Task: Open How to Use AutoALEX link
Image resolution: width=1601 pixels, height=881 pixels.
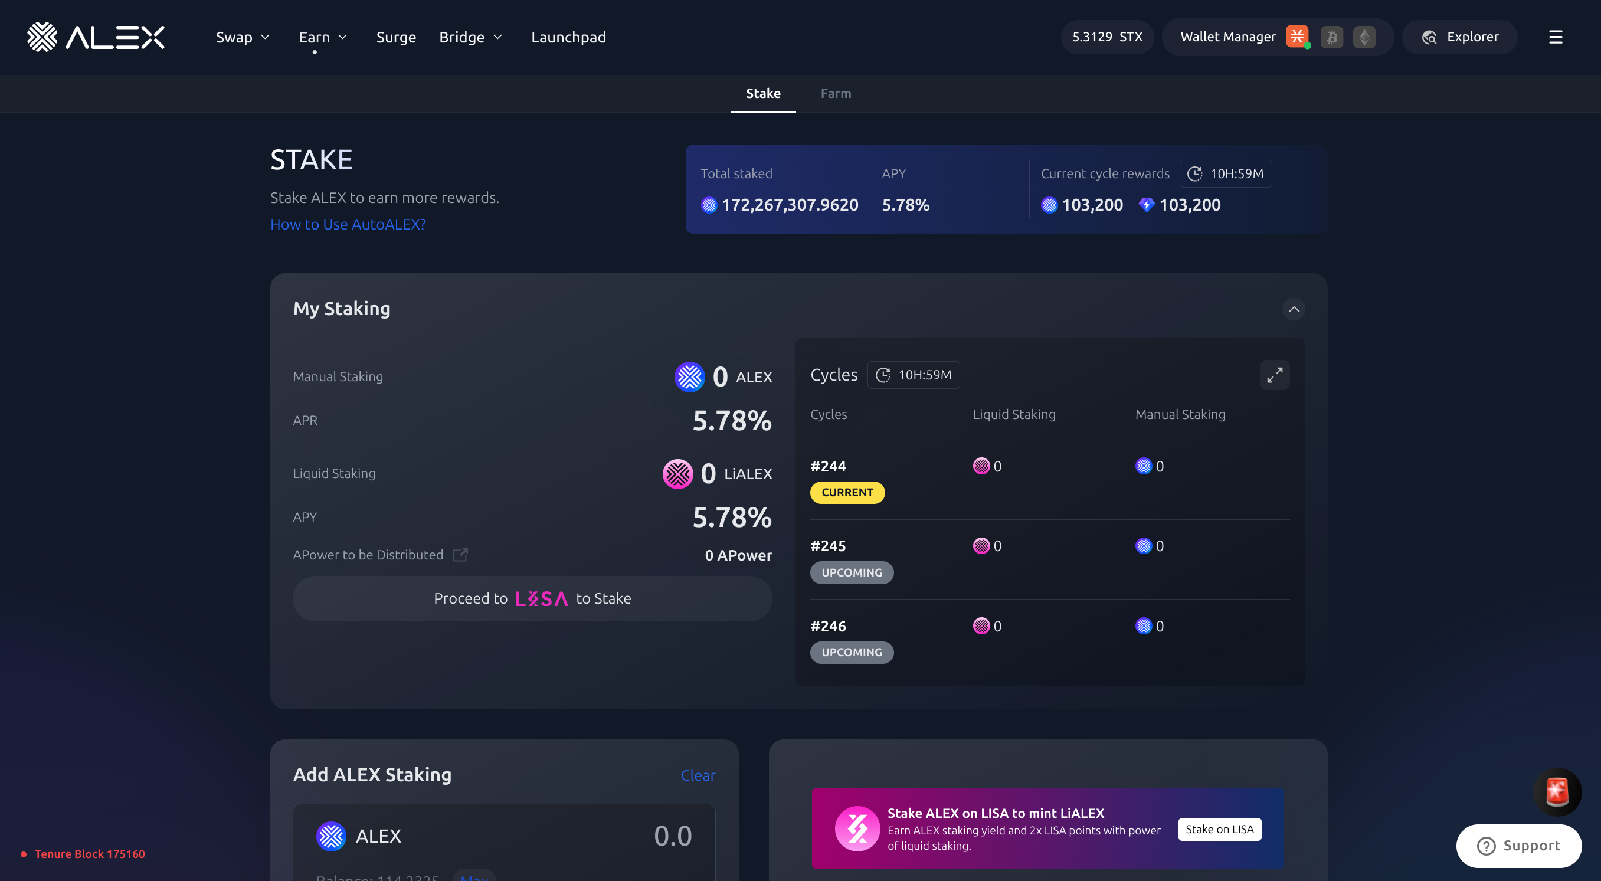Action: pos(348,224)
